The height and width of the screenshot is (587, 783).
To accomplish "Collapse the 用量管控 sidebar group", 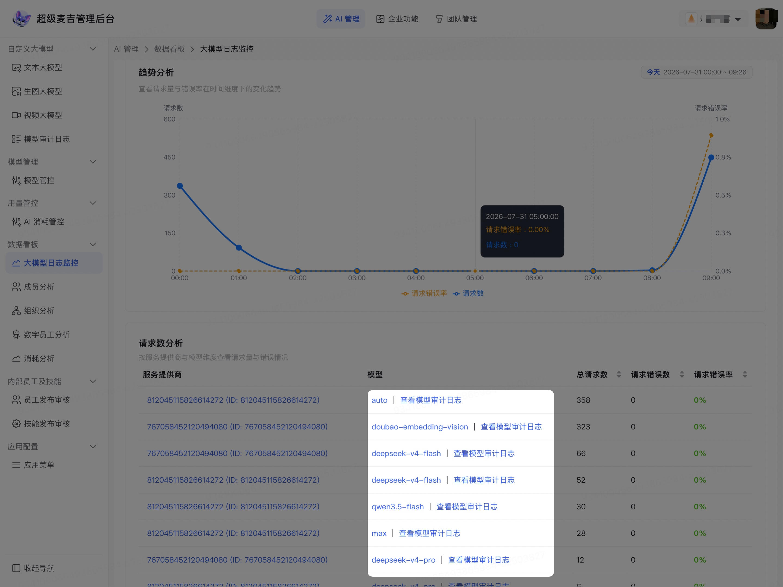I will (x=93, y=203).
